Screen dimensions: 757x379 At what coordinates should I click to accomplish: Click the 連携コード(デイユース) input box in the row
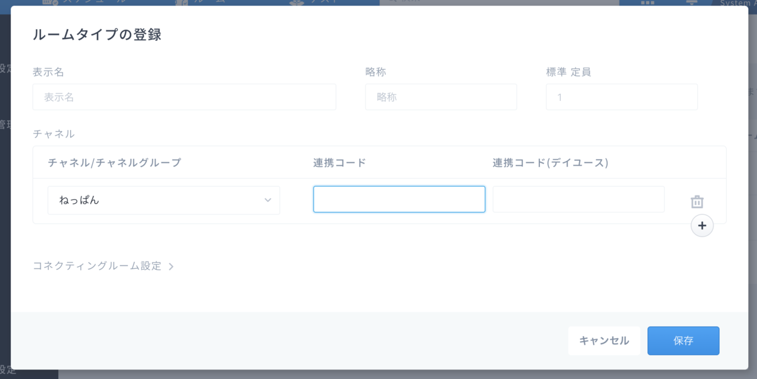[x=578, y=199]
